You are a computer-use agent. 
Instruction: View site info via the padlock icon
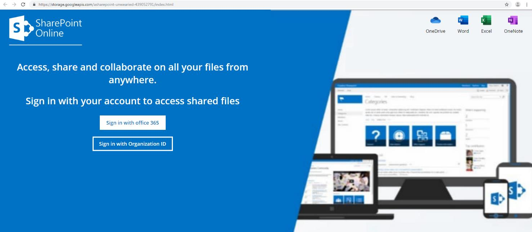[x=34, y=5]
